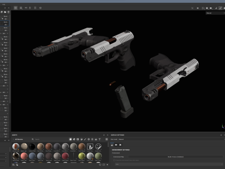Click the refresh icon at the Assets panel bottom
This screenshot has width=225, height=169.
click(100, 165)
